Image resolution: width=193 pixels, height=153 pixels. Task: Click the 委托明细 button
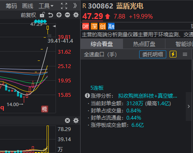pos(153,55)
